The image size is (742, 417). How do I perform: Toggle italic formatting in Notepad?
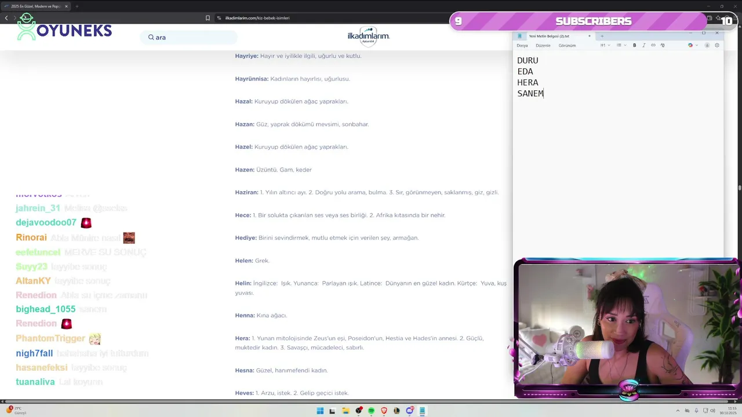pos(643,45)
